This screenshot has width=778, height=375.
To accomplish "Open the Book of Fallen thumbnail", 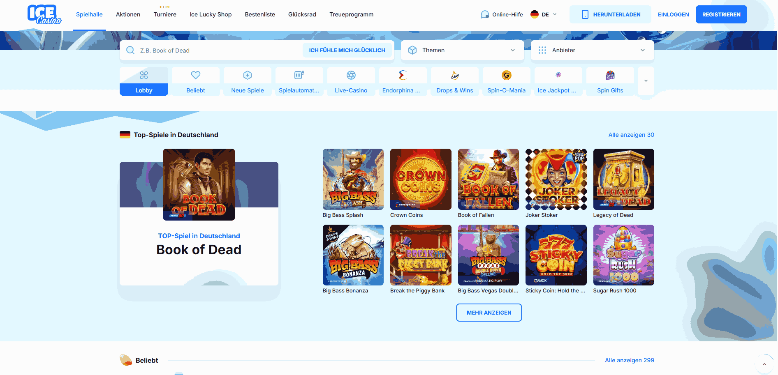I will point(489,179).
